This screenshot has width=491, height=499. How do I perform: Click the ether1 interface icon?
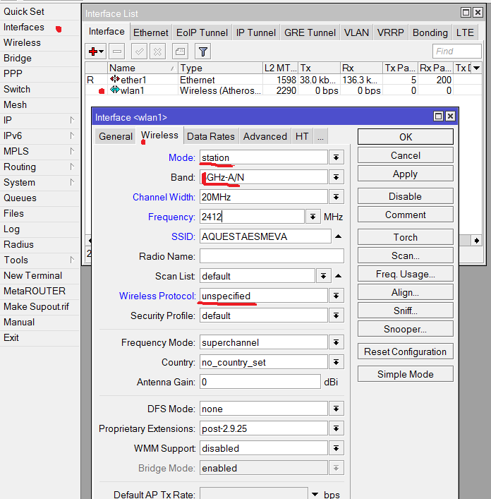click(114, 79)
